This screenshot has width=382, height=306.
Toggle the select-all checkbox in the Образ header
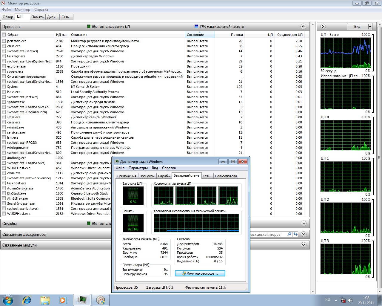(x=4, y=35)
